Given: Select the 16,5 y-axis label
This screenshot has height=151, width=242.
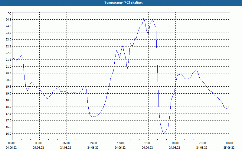Looking at the screenshot, I should (x=8, y=127).
